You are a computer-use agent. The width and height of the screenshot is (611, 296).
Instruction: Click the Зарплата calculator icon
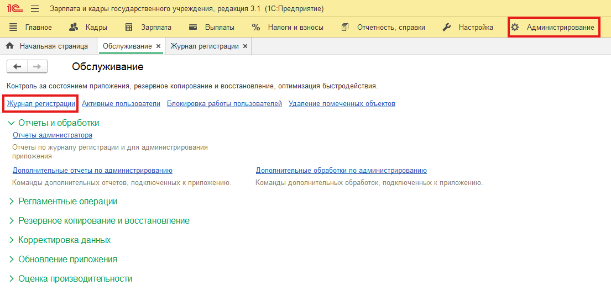[x=129, y=27]
